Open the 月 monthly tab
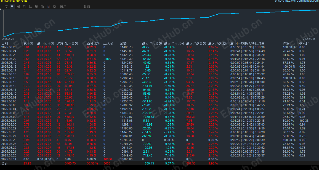The height and width of the screenshot is (170, 319). [x=24, y=7]
